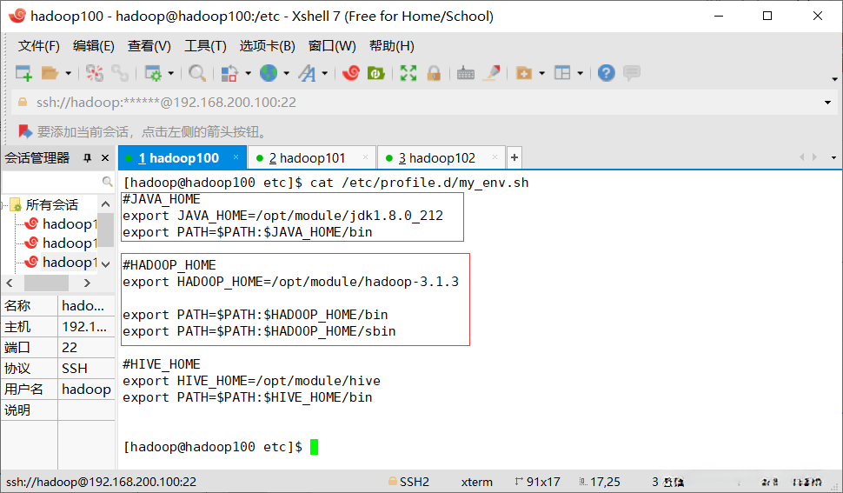Open Help question mark icon
843x493 pixels.
point(607,73)
